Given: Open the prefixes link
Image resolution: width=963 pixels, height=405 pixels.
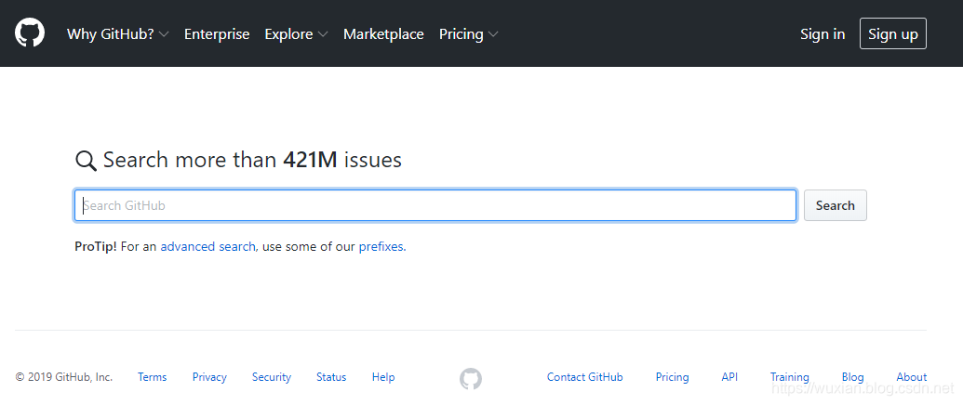Looking at the screenshot, I should click(381, 247).
